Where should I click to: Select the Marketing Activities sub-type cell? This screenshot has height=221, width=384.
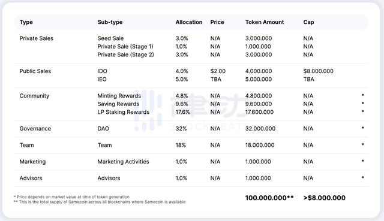123,162
